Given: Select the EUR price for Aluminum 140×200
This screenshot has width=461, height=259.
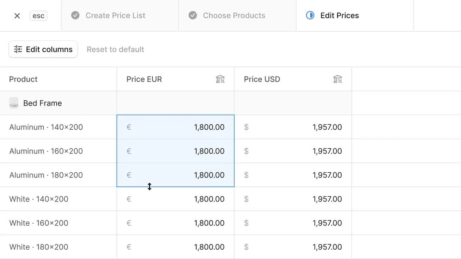Looking at the screenshot, I should point(175,127).
